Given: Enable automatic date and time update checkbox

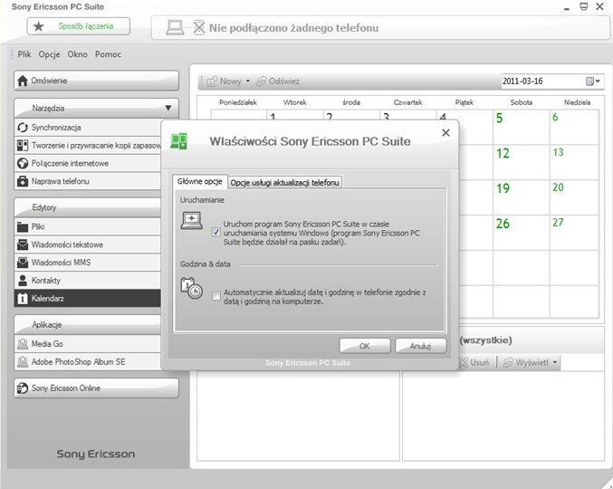Looking at the screenshot, I should [216, 296].
